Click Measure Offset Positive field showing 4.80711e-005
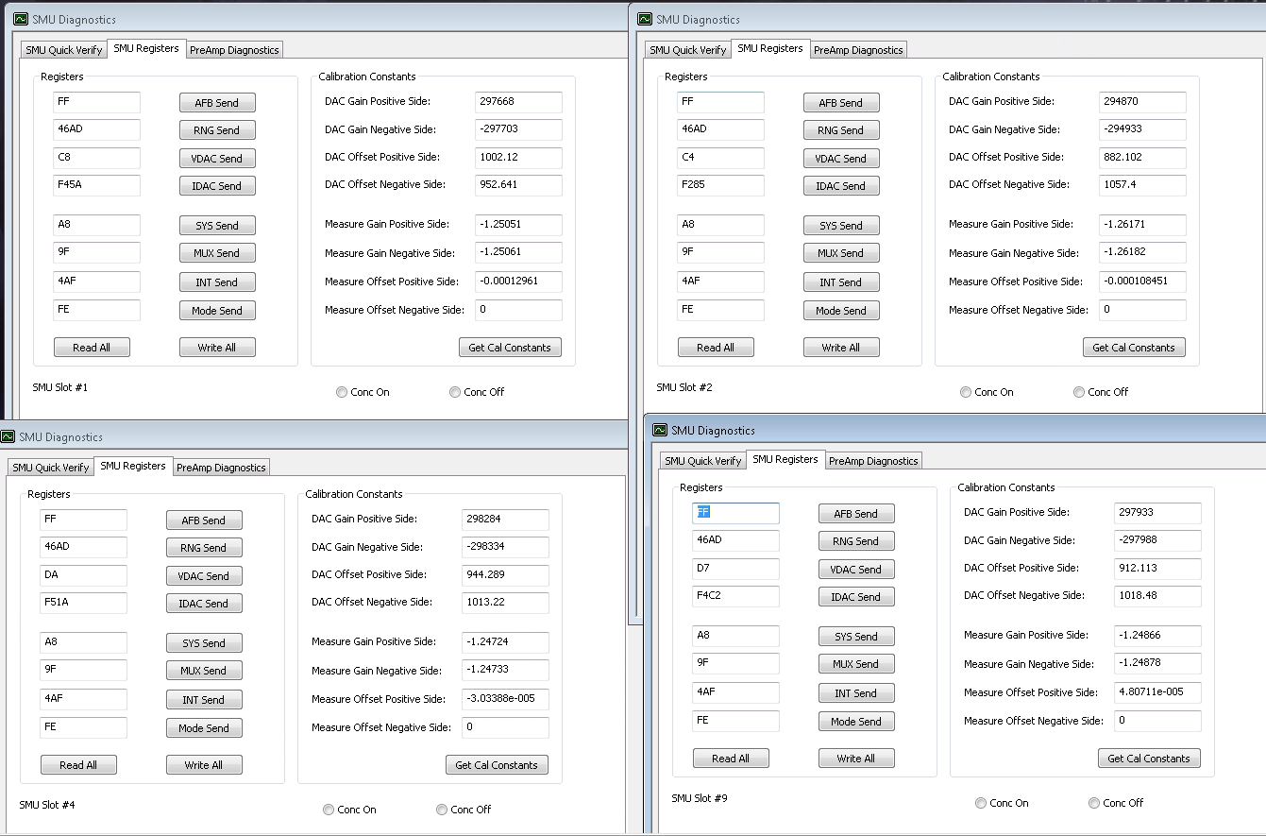Image resolution: width=1266 pixels, height=836 pixels. [x=1158, y=693]
